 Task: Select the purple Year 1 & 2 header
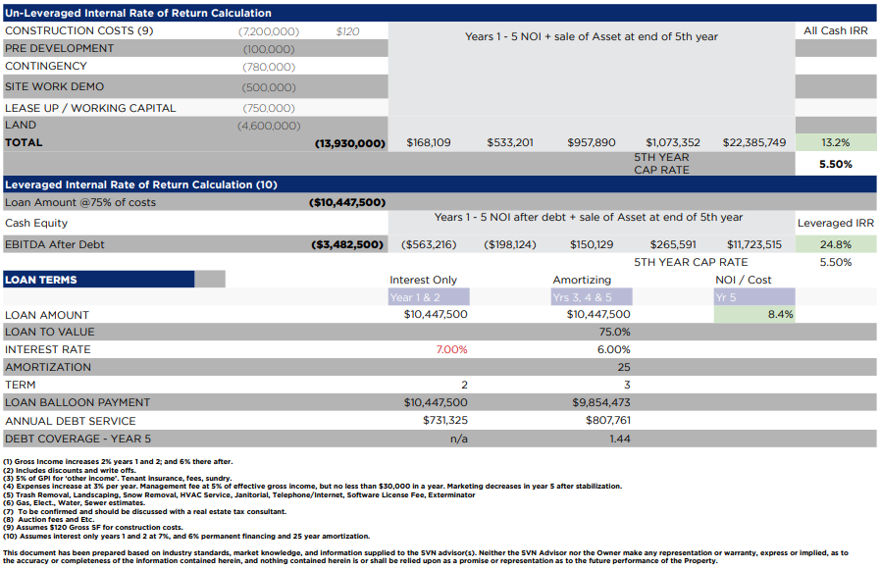[x=429, y=297]
